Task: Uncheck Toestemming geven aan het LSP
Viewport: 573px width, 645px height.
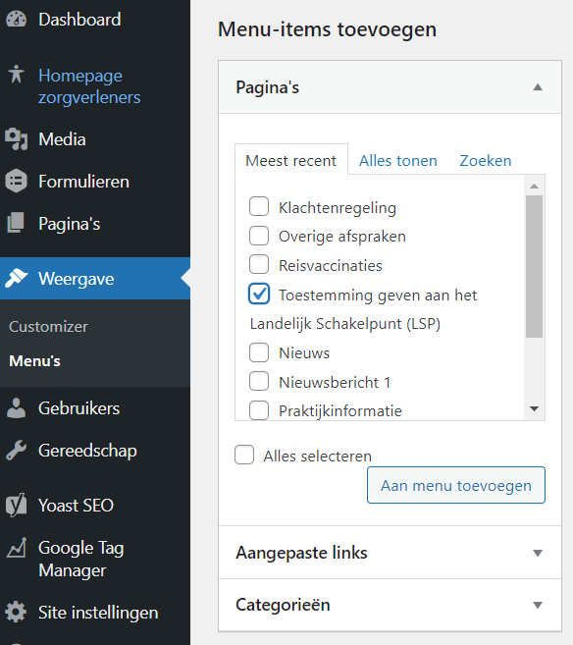Action: (259, 294)
